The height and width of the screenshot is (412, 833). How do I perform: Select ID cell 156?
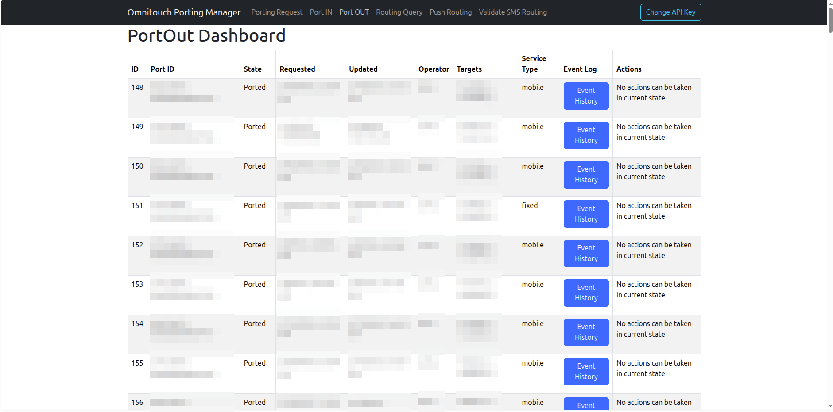(x=137, y=402)
